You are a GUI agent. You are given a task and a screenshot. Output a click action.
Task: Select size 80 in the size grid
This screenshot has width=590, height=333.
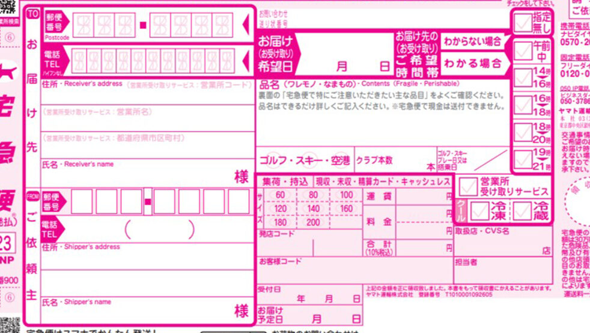pos(313,195)
